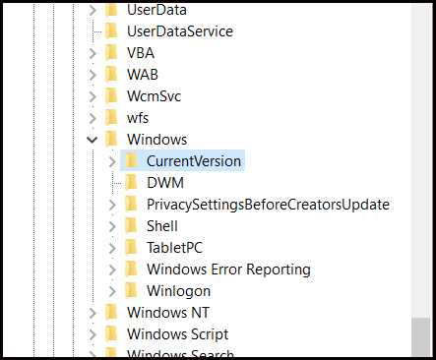Image resolution: width=436 pixels, height=360 pixels.
Task: Click the WAB folder icon
Action: (111, 75)
